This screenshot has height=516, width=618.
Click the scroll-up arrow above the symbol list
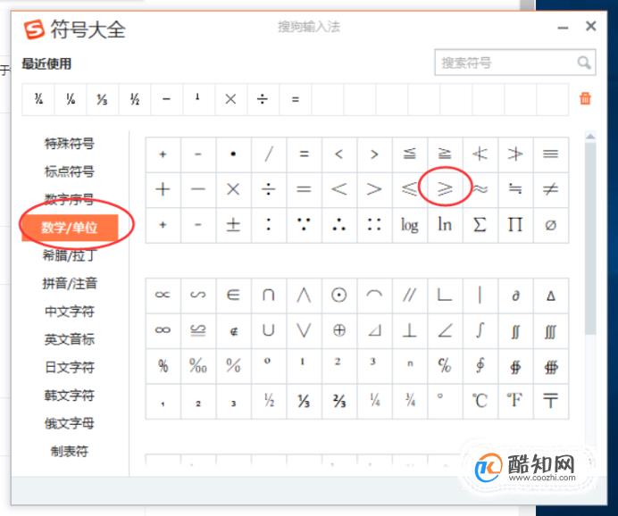click(x=590, y=137)
